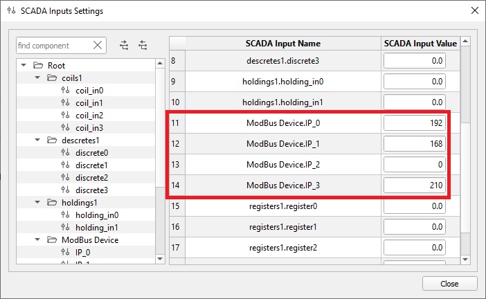Type in the find component field
Screen dimensions: 486x299
[x=53, y=46]
